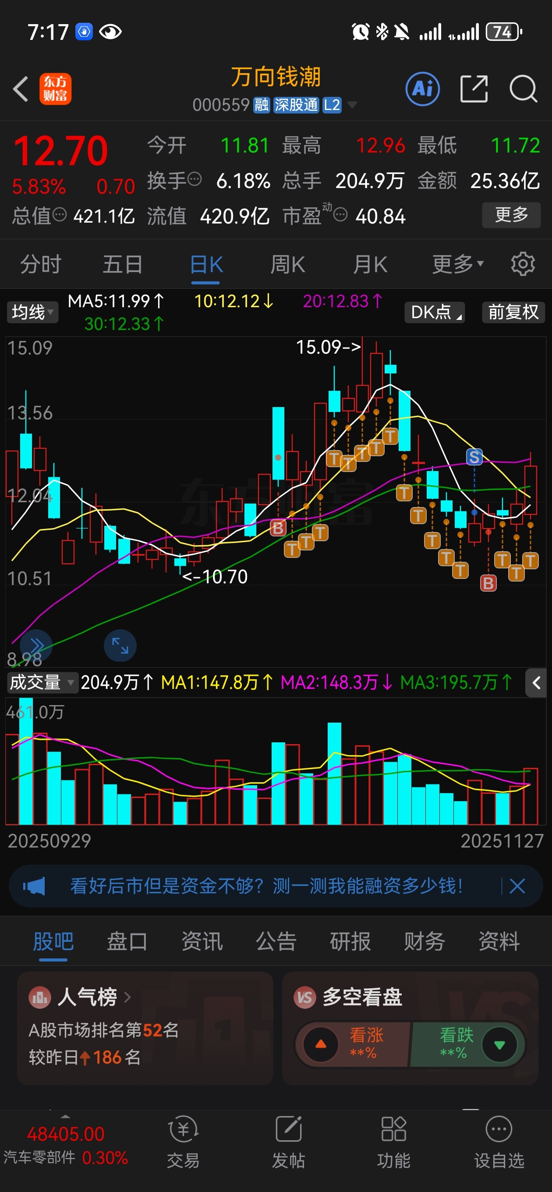This screenshot has height=1192, width=552.
Task: Open chart settings gear icon
Action: coord(523,264)
